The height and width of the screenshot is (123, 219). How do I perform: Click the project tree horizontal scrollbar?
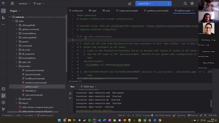[x=33, y=112]
